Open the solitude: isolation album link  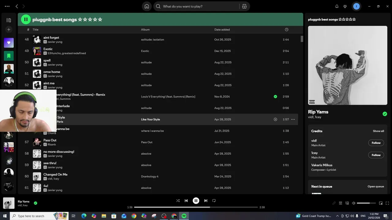153,40
